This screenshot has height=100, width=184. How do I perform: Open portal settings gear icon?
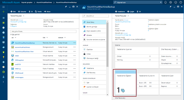pyautogui.click(x=171, y=2)
